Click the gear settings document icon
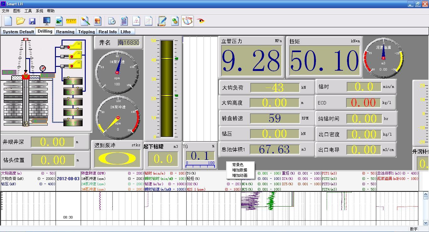Image resolution: width=429 pixels, height=232 pixels. [175, 21]
